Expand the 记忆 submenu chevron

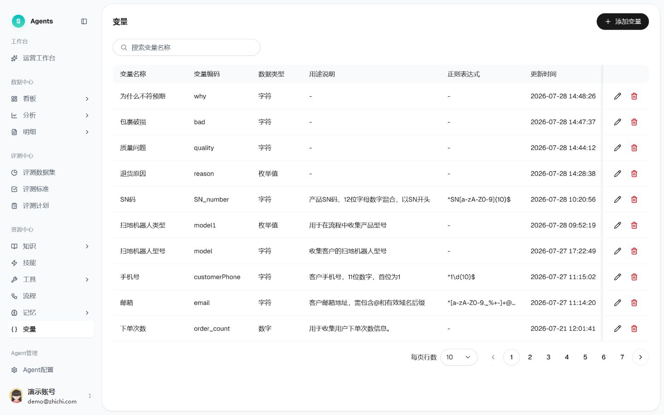[x=87, y=313]
